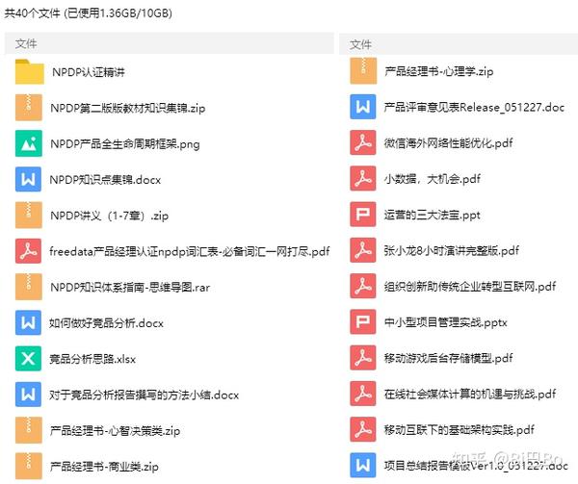Click the Word icon for 对于竞品分析报告撰写的方法小结.docx
This screenshot has height=484, width=578.
pos(28,395)
